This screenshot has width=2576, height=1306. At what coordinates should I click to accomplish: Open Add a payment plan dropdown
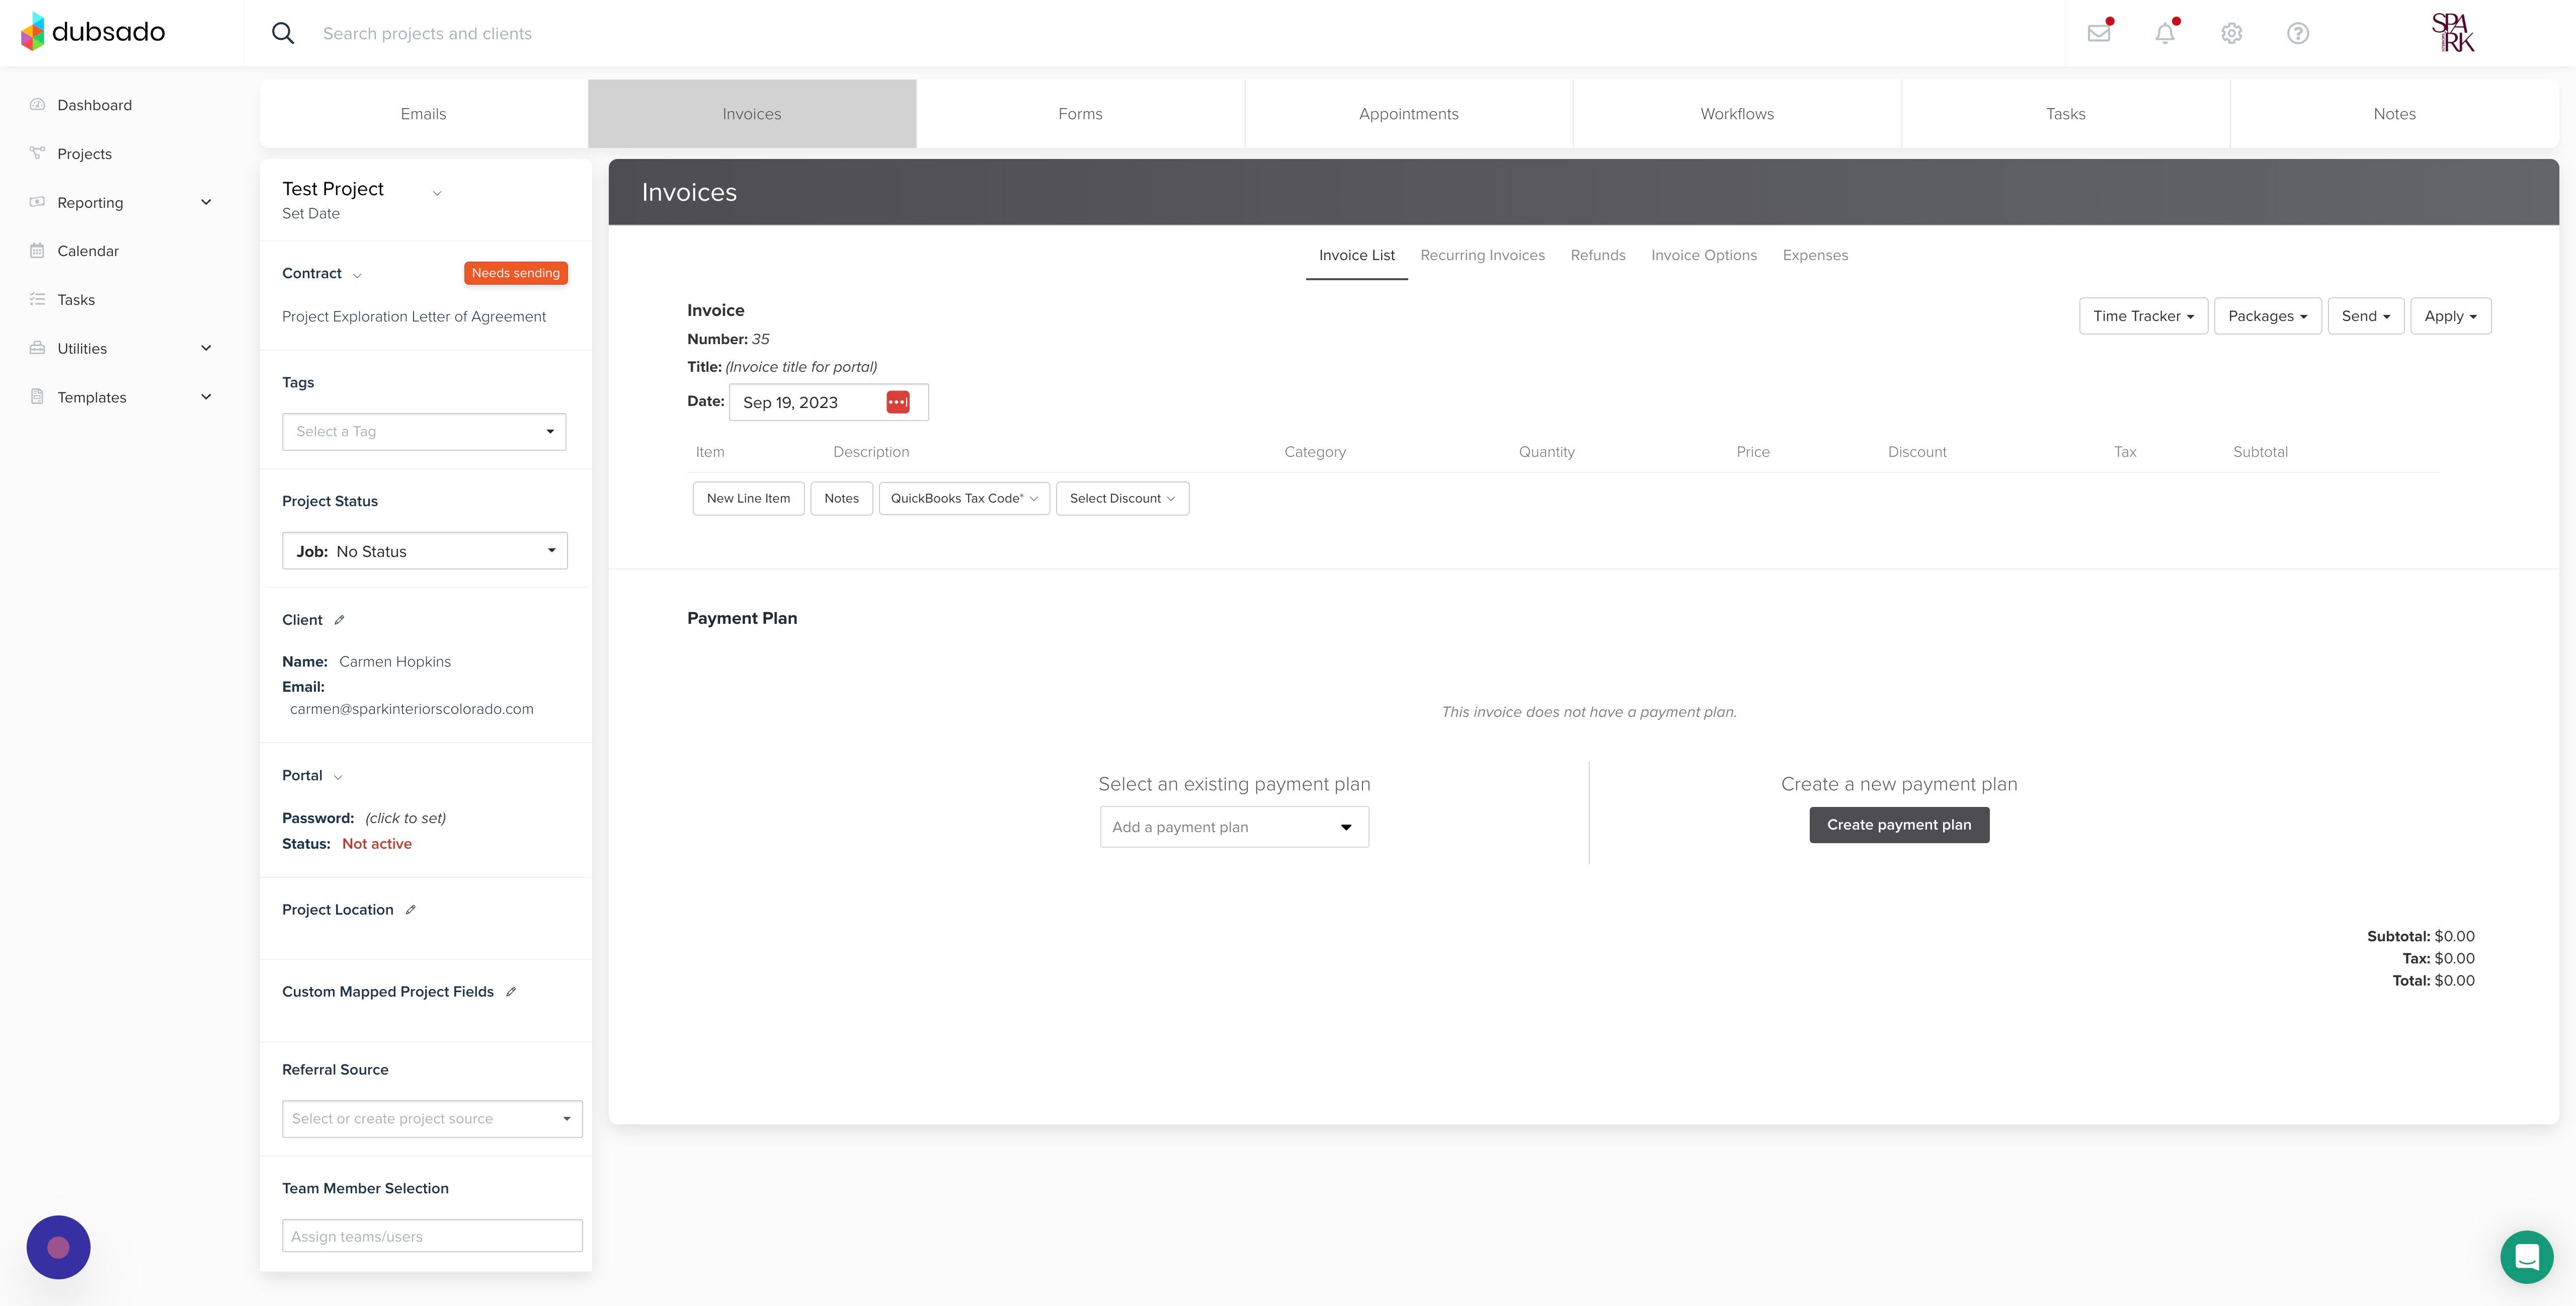pos(1233,827)
